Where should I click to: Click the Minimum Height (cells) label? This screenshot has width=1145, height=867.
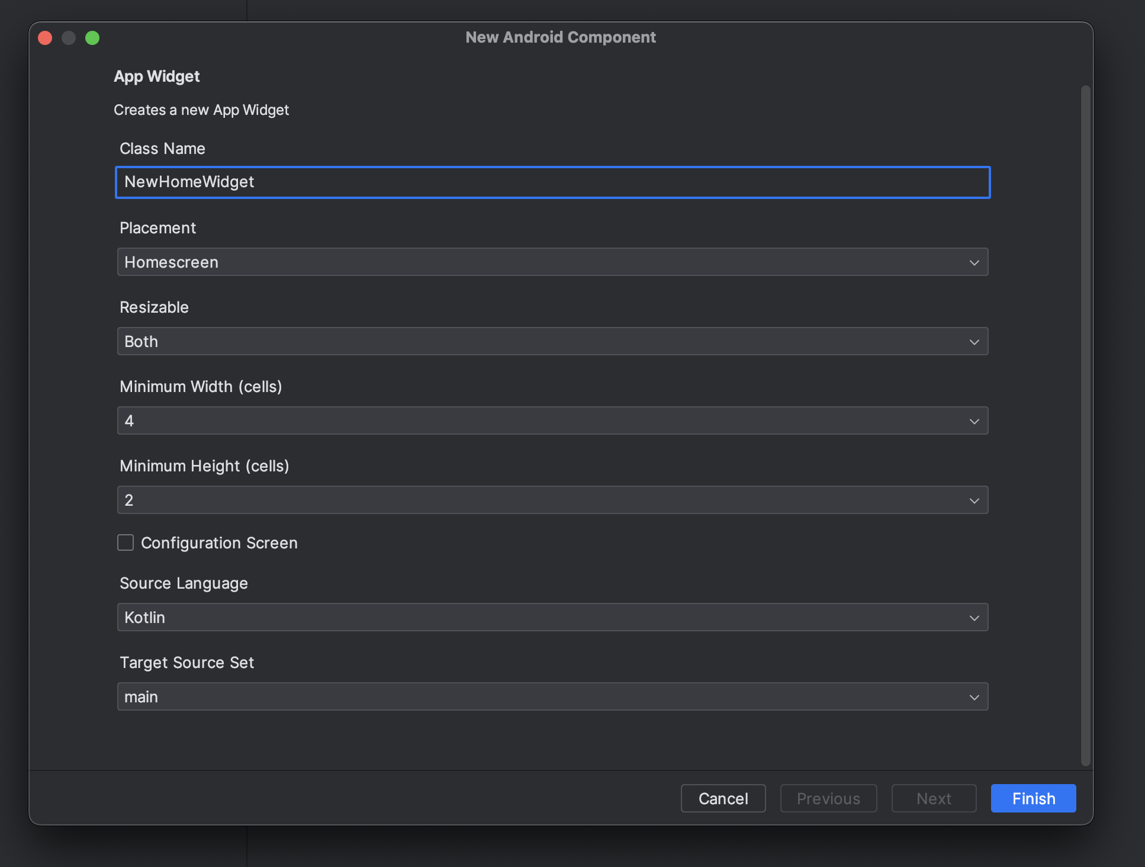[204, 466]
